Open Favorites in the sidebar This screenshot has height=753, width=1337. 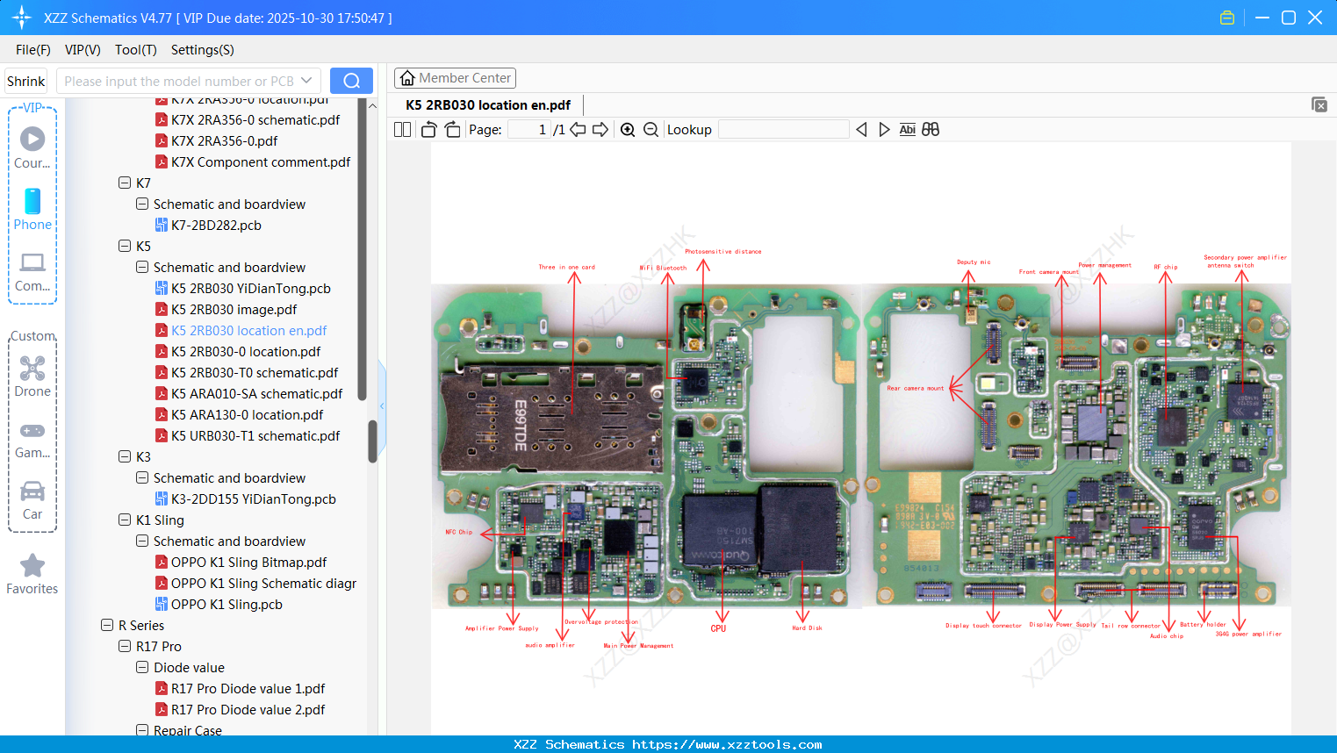click(32, 574)
